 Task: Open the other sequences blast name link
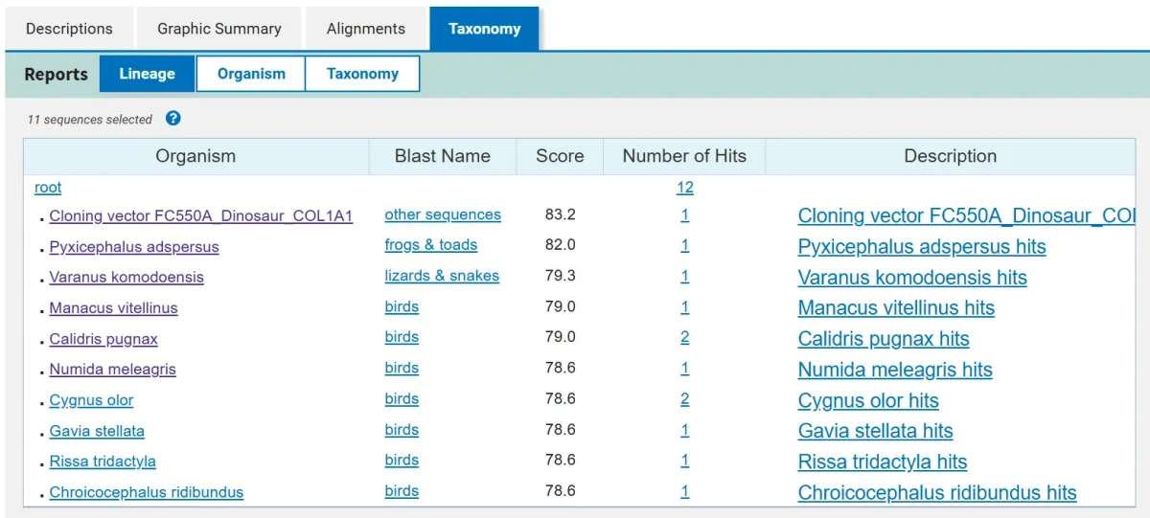(443, 215)
